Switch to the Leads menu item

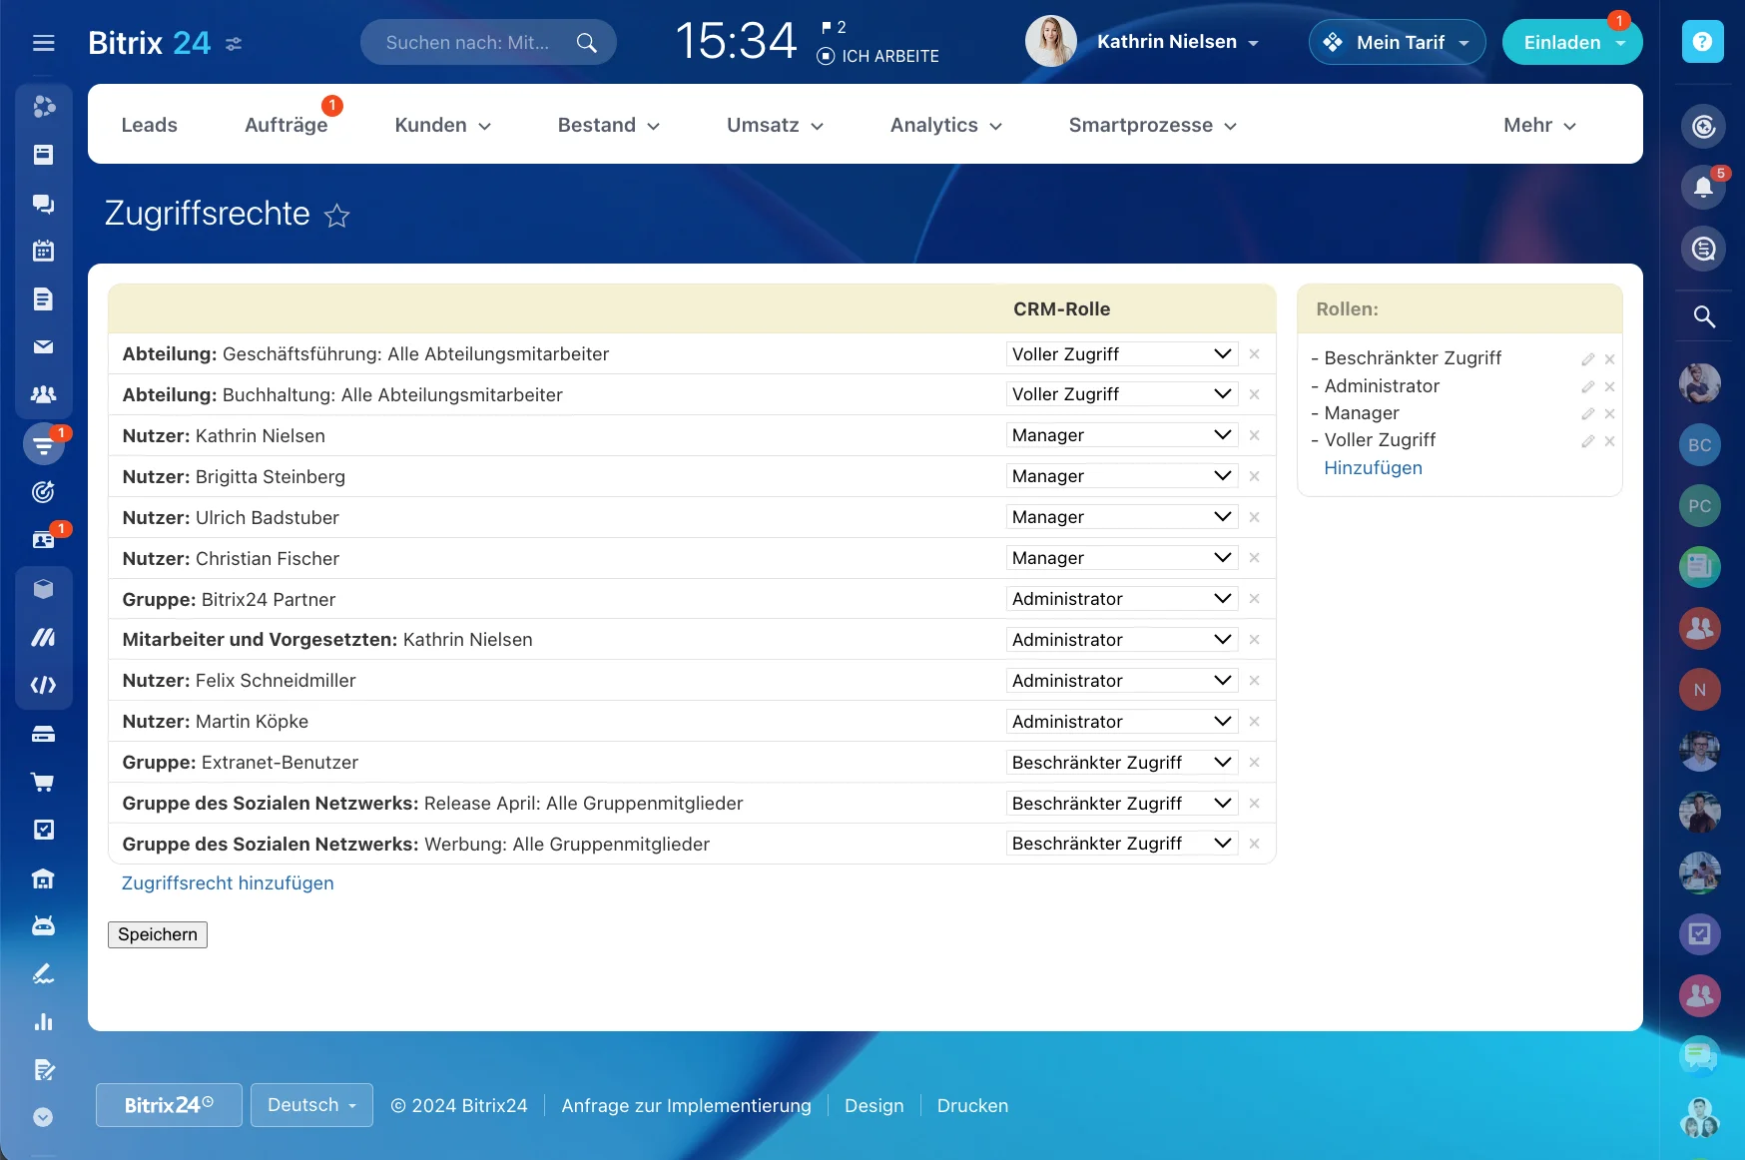coord(149,125)
